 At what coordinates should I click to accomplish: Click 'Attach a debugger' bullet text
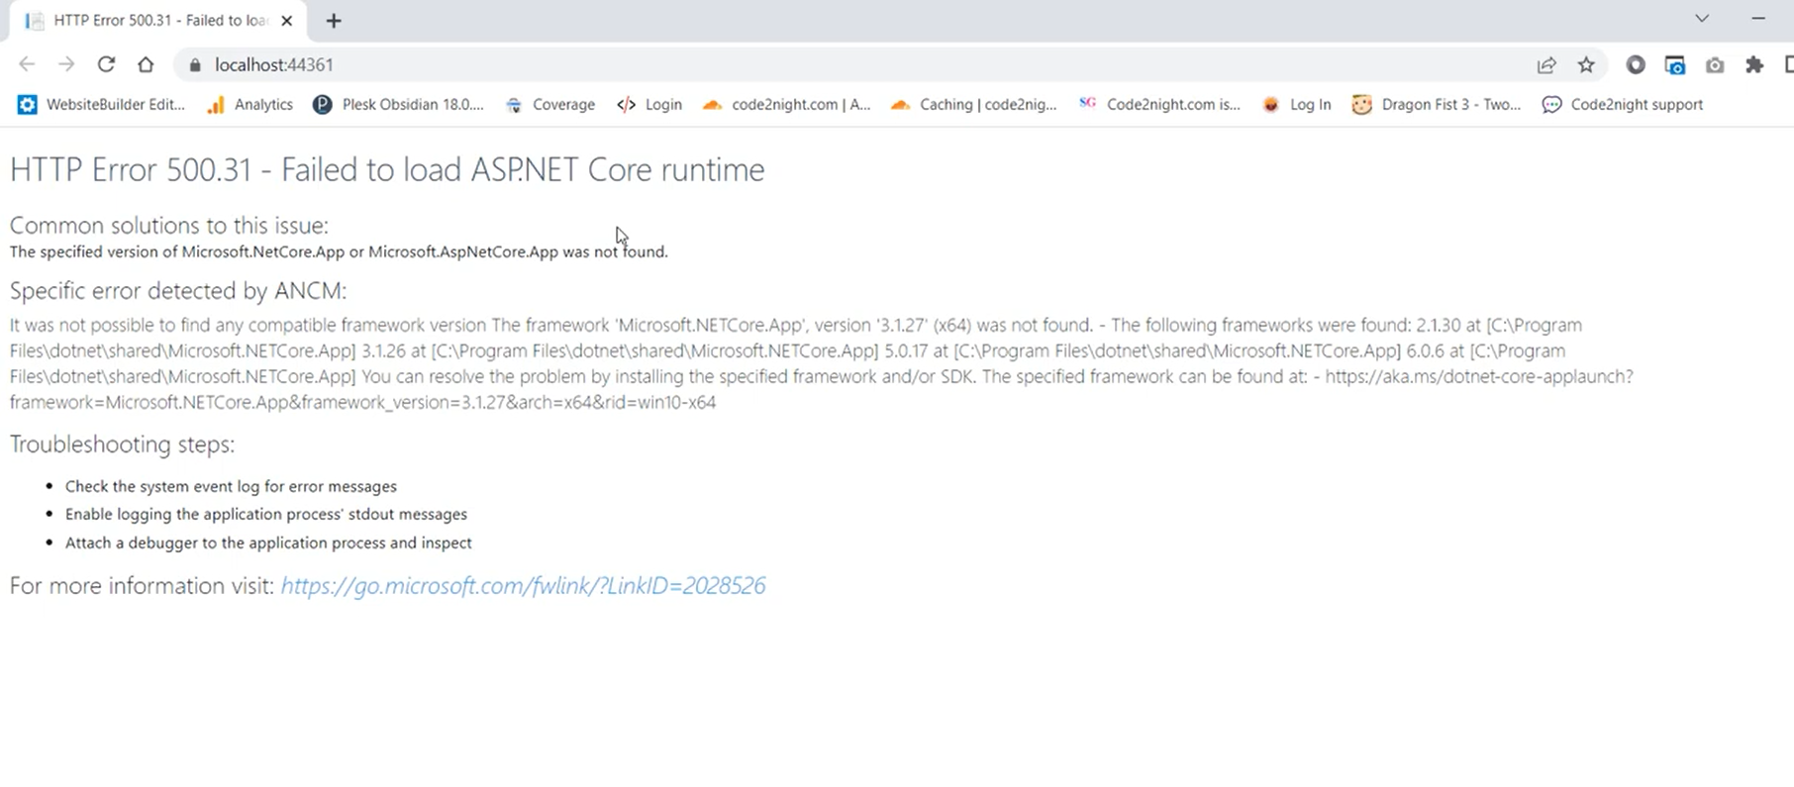click(x=268, y=543)
